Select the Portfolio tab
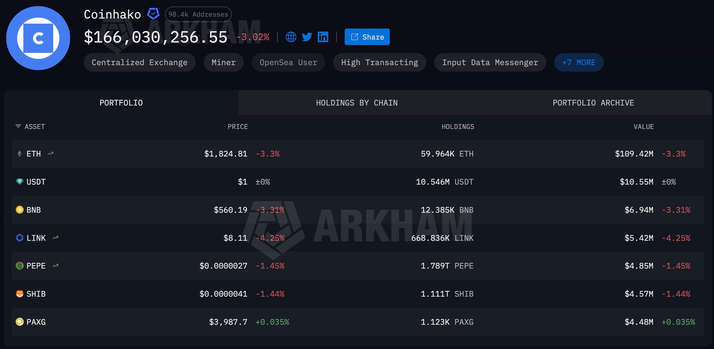Image resolution: width=714 pixels, height=349 pixels. click(121, 103)
